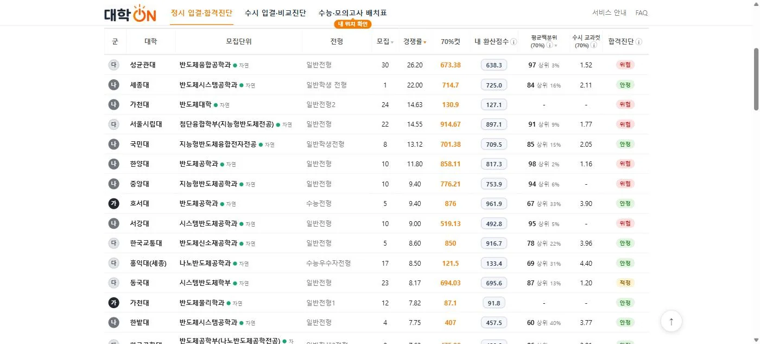Click 위험 status for 성균관대
The image size is (760, 344).
(625, 65)
